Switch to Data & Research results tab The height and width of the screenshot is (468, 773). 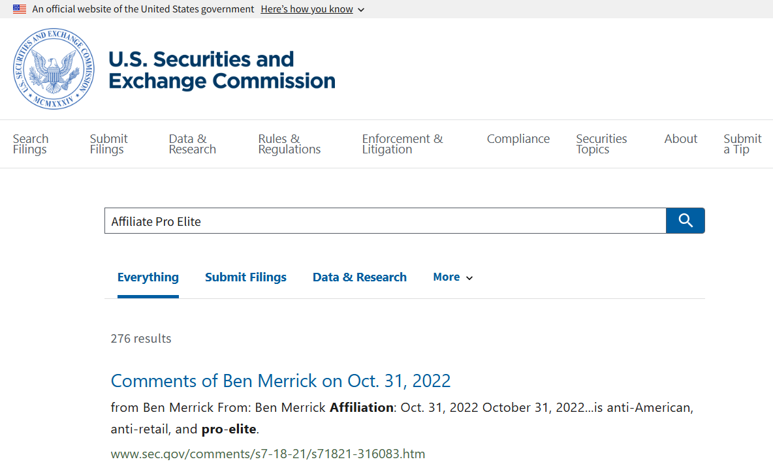click(360, 277)
